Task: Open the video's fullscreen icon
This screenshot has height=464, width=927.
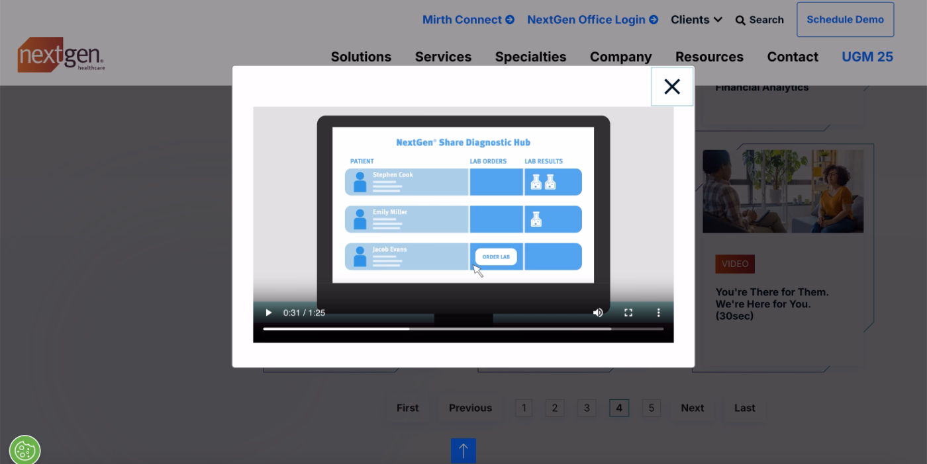Action: point(628,312)
